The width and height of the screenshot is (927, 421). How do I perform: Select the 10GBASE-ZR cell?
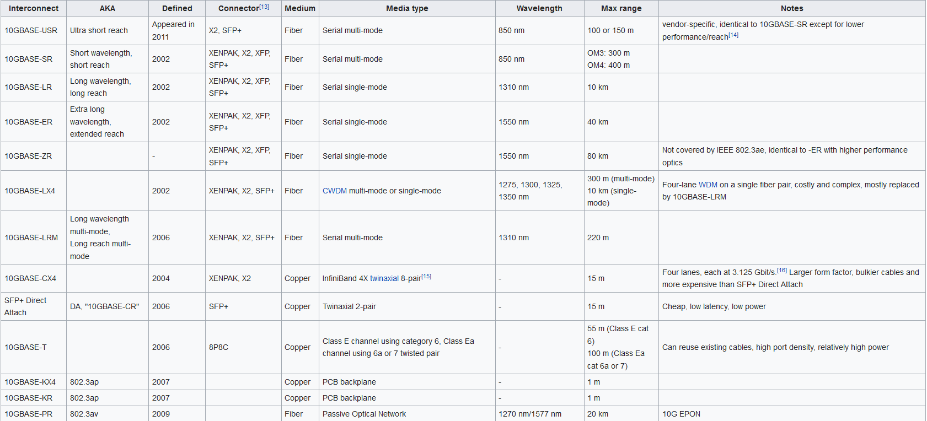tap(34, 156)
